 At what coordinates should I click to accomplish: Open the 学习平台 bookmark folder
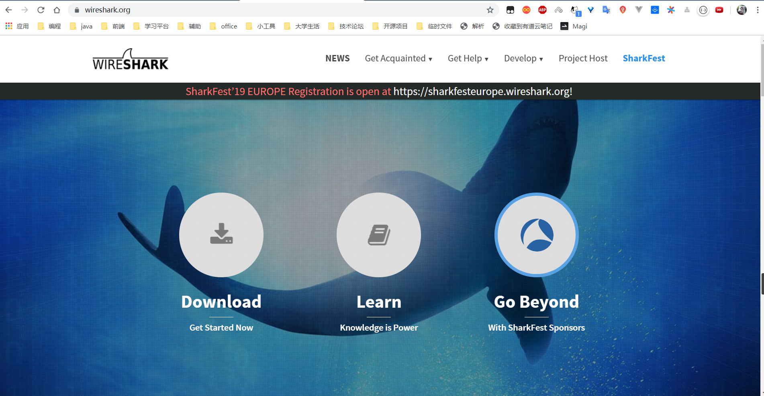click(151, 26)
